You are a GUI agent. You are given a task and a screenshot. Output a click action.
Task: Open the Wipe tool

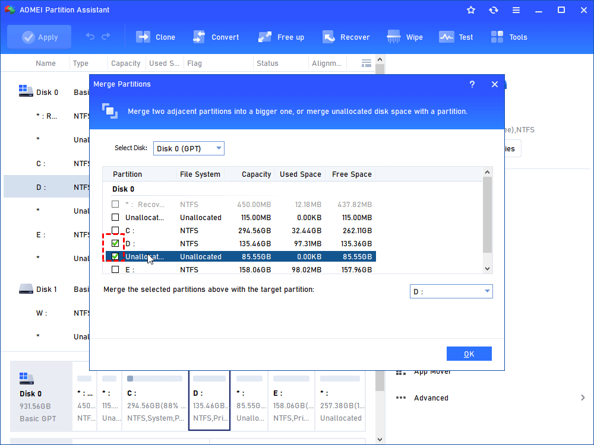(x=405, y=37)
